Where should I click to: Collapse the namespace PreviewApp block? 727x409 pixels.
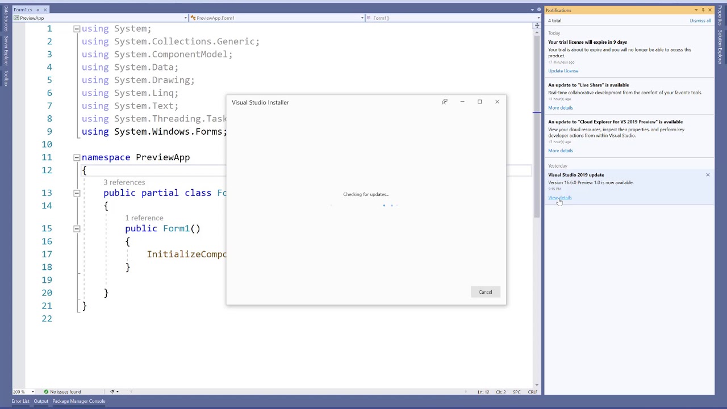pos(77,157)
